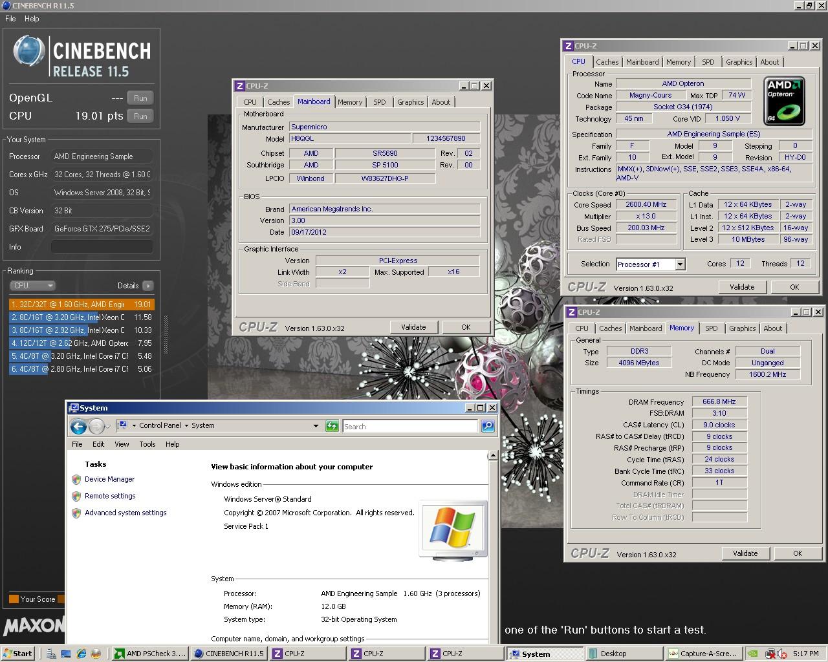Select the 32C/32T AMD ranking entry

click(x=82, y=304)
